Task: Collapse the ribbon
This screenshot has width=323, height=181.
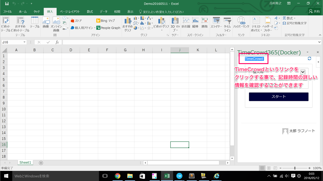Action: tap(320, 35)
